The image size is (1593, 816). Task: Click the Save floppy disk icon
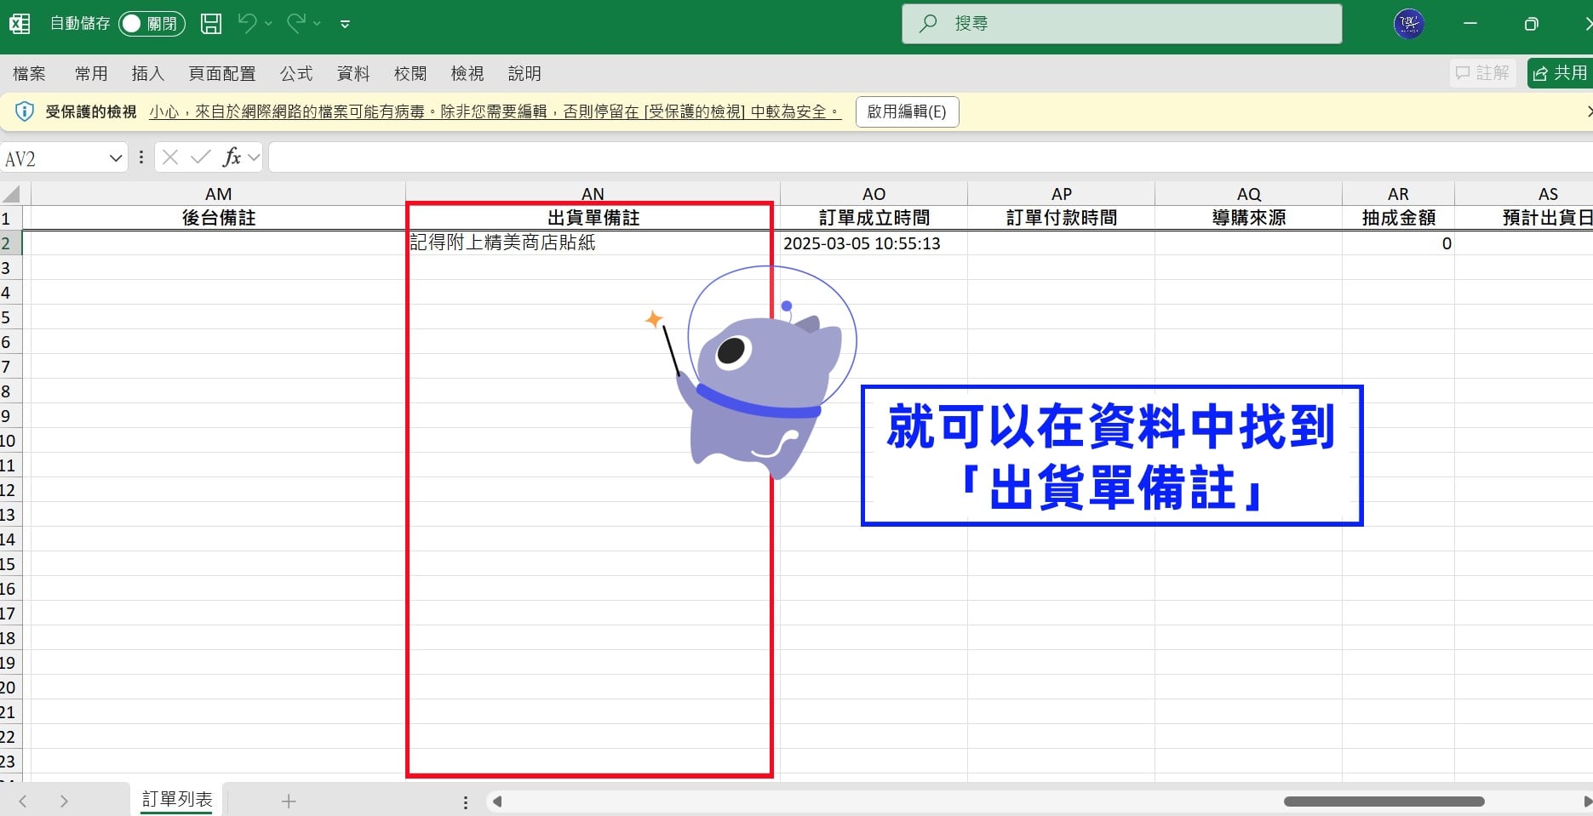[211, 24]
